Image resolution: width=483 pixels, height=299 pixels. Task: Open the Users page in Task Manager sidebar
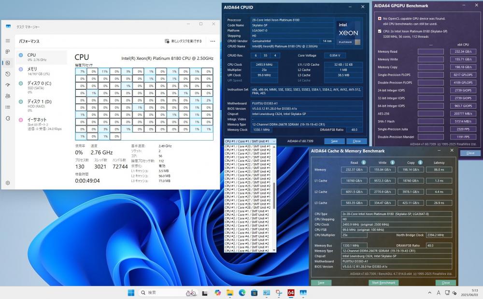click(8, 96)
